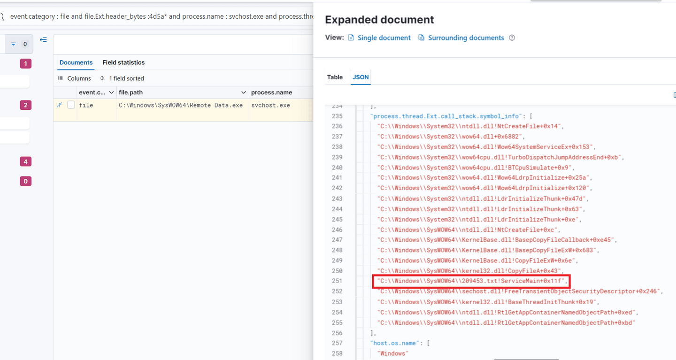676x360 pixels.
Task: Switch to the Table tab
Action: click(335, 77)
